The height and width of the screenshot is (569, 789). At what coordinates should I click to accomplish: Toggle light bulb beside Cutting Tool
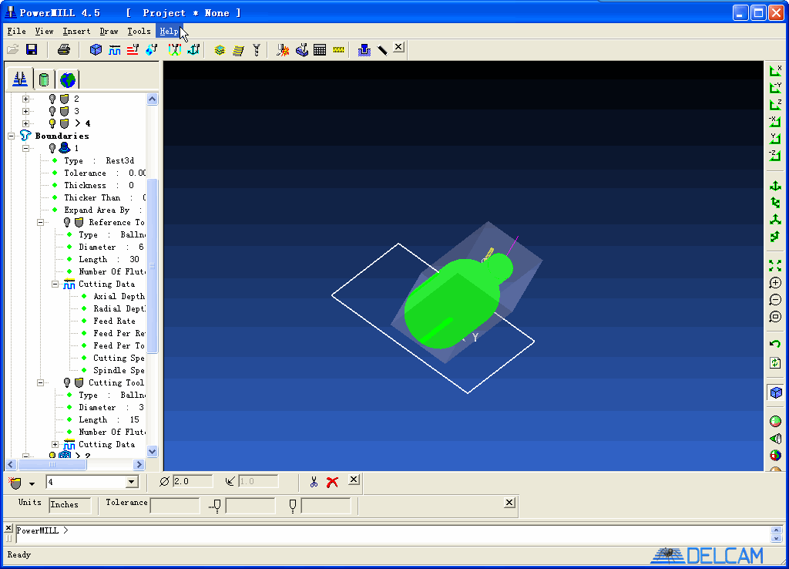click(x=67, y=382)
